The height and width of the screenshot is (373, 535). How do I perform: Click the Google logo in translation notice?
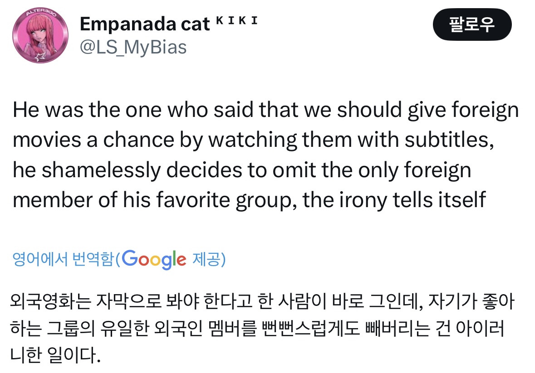click(154, 259)
